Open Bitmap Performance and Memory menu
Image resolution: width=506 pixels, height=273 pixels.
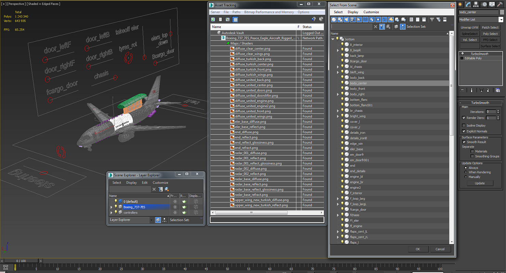tap(269, 12)
